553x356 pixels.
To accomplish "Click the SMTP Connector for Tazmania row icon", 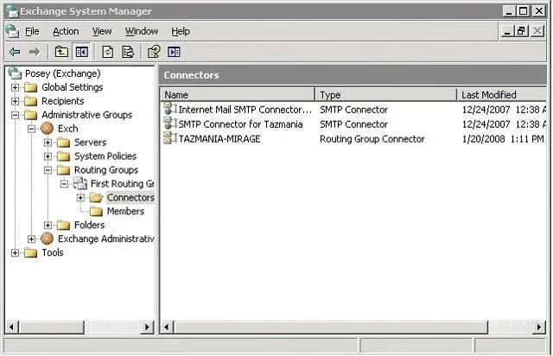I will click(170, 124).
